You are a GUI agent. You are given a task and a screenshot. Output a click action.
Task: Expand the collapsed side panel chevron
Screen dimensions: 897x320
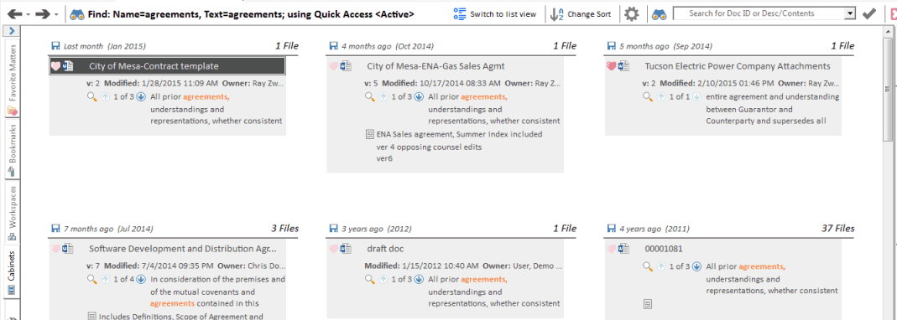(x=12, y=31)
